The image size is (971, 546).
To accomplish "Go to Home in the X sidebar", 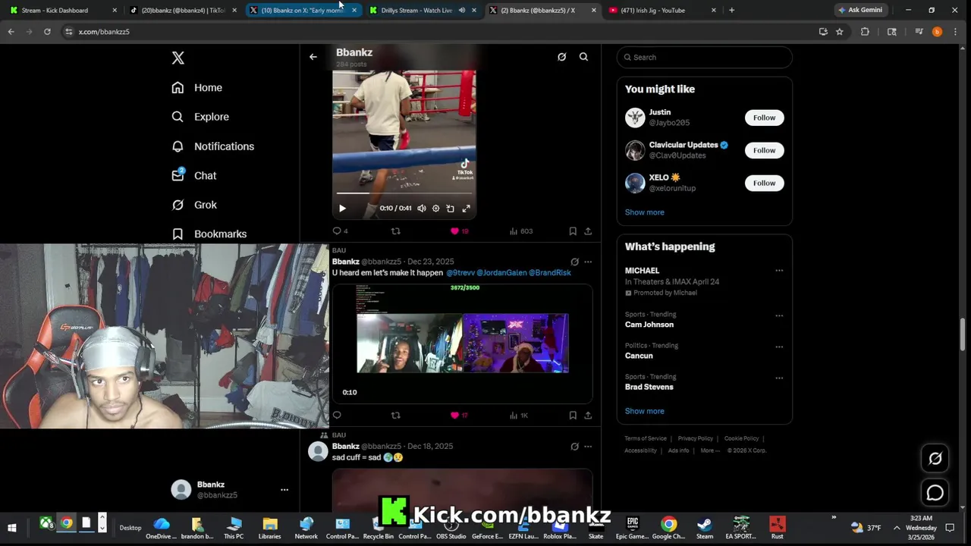I will coord(197,88).
